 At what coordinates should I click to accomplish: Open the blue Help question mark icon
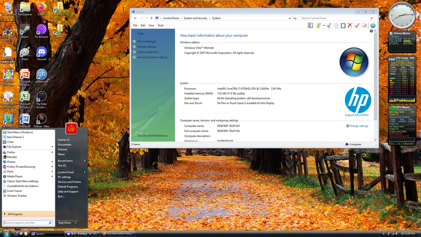(371, 31)
